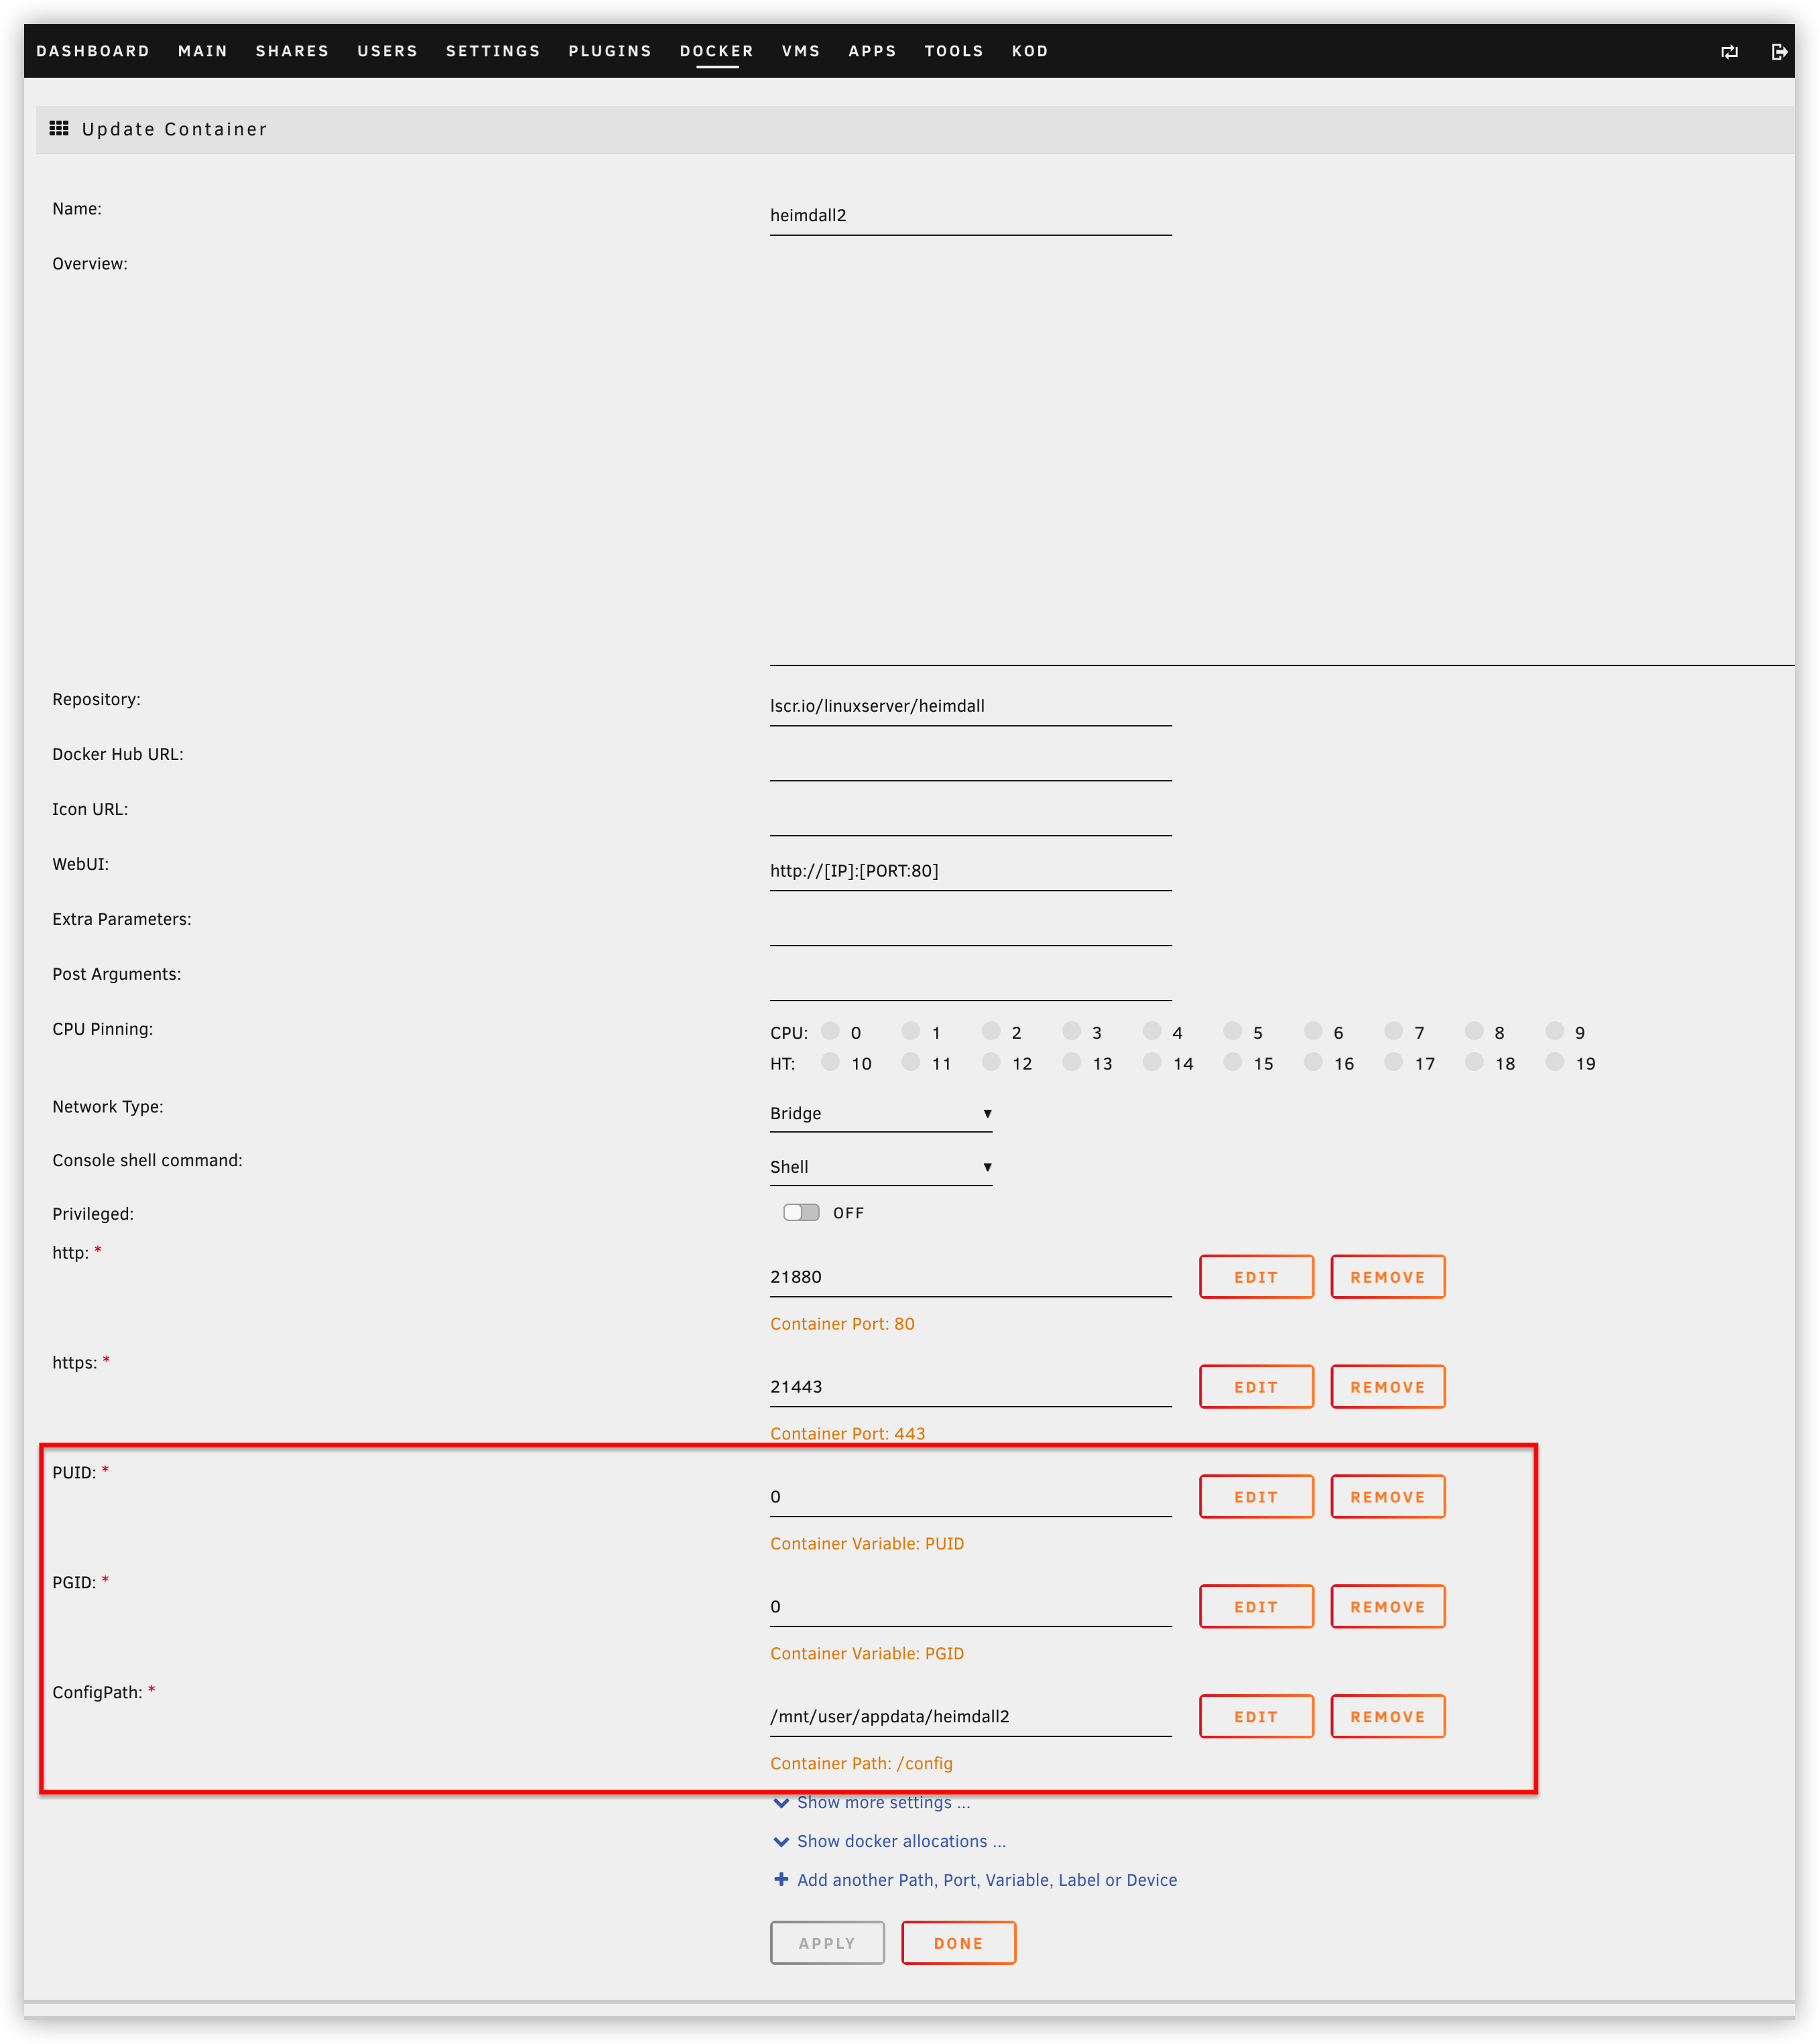Toggle the Privileged switch on
Screen dimensions: 1819x2044
tap(800, 1212)
